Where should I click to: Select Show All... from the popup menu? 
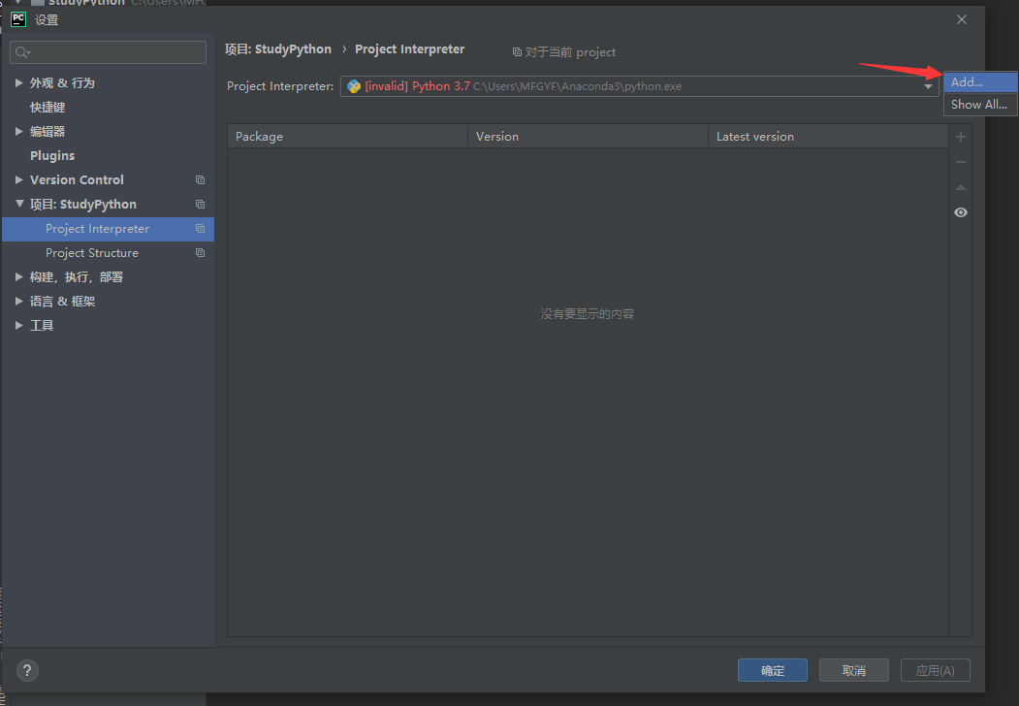point(980,105)
